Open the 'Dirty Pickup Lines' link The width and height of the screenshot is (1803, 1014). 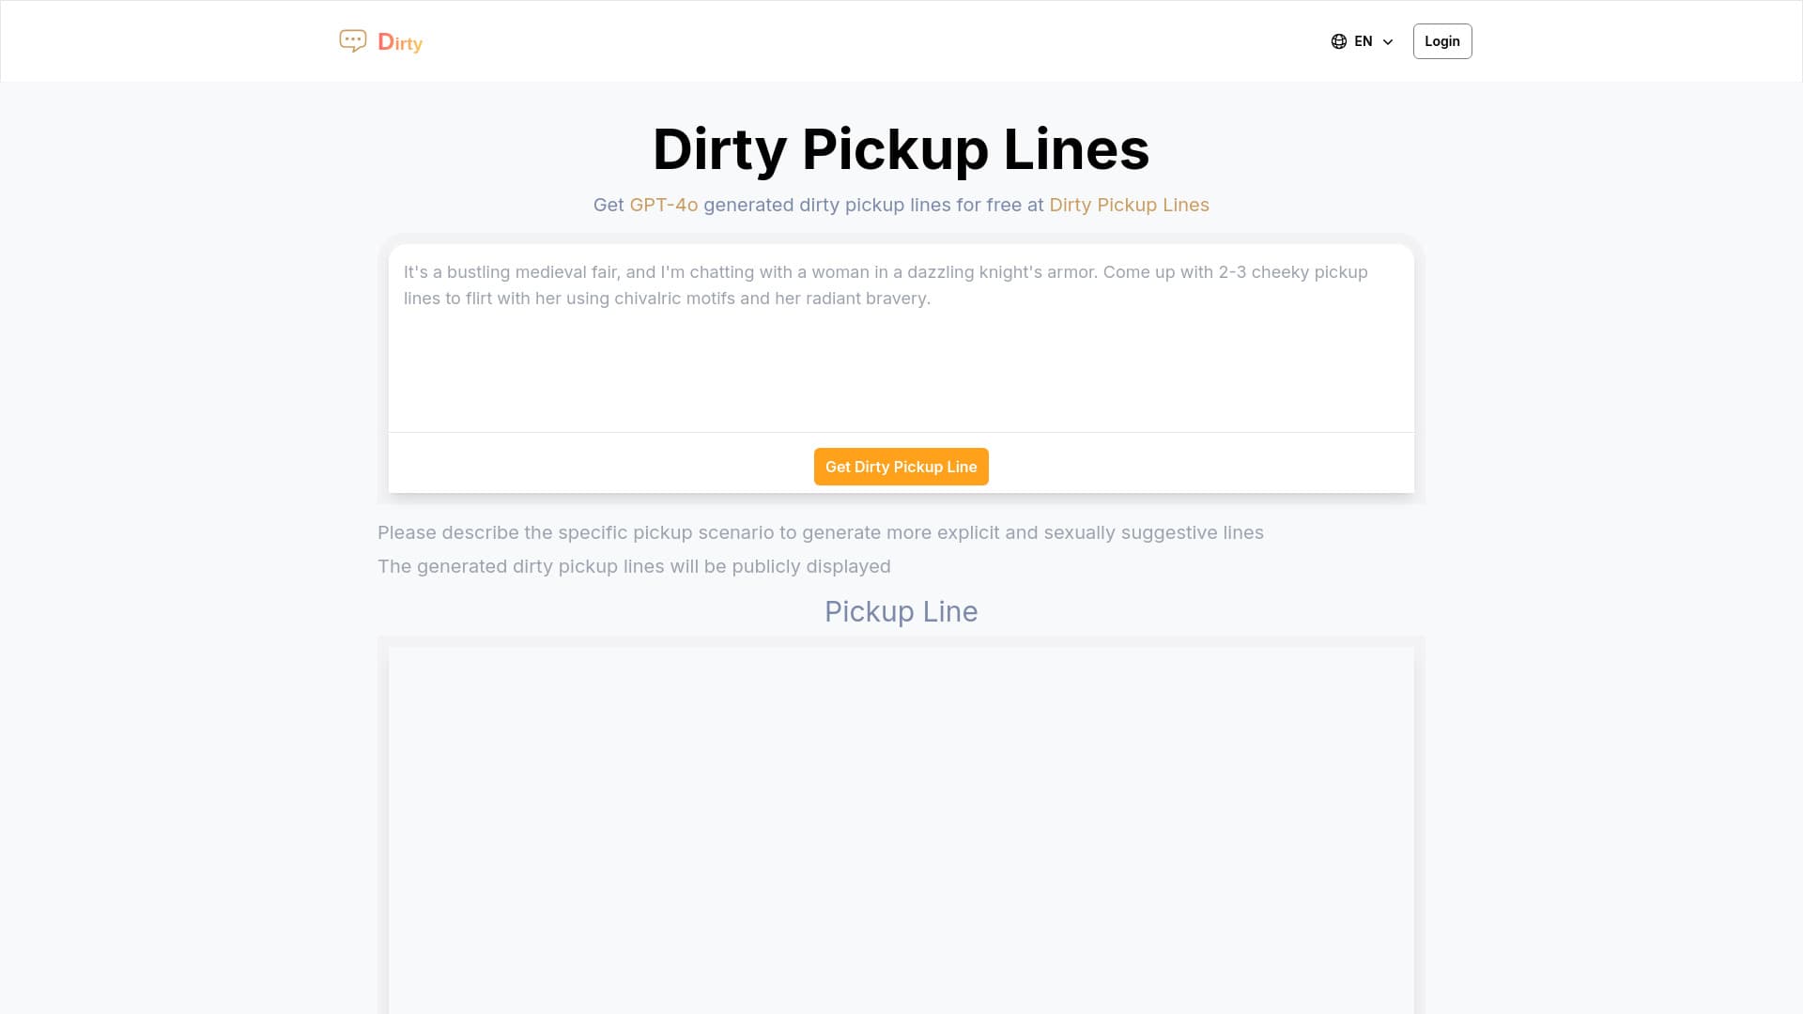click(1129, 204)
